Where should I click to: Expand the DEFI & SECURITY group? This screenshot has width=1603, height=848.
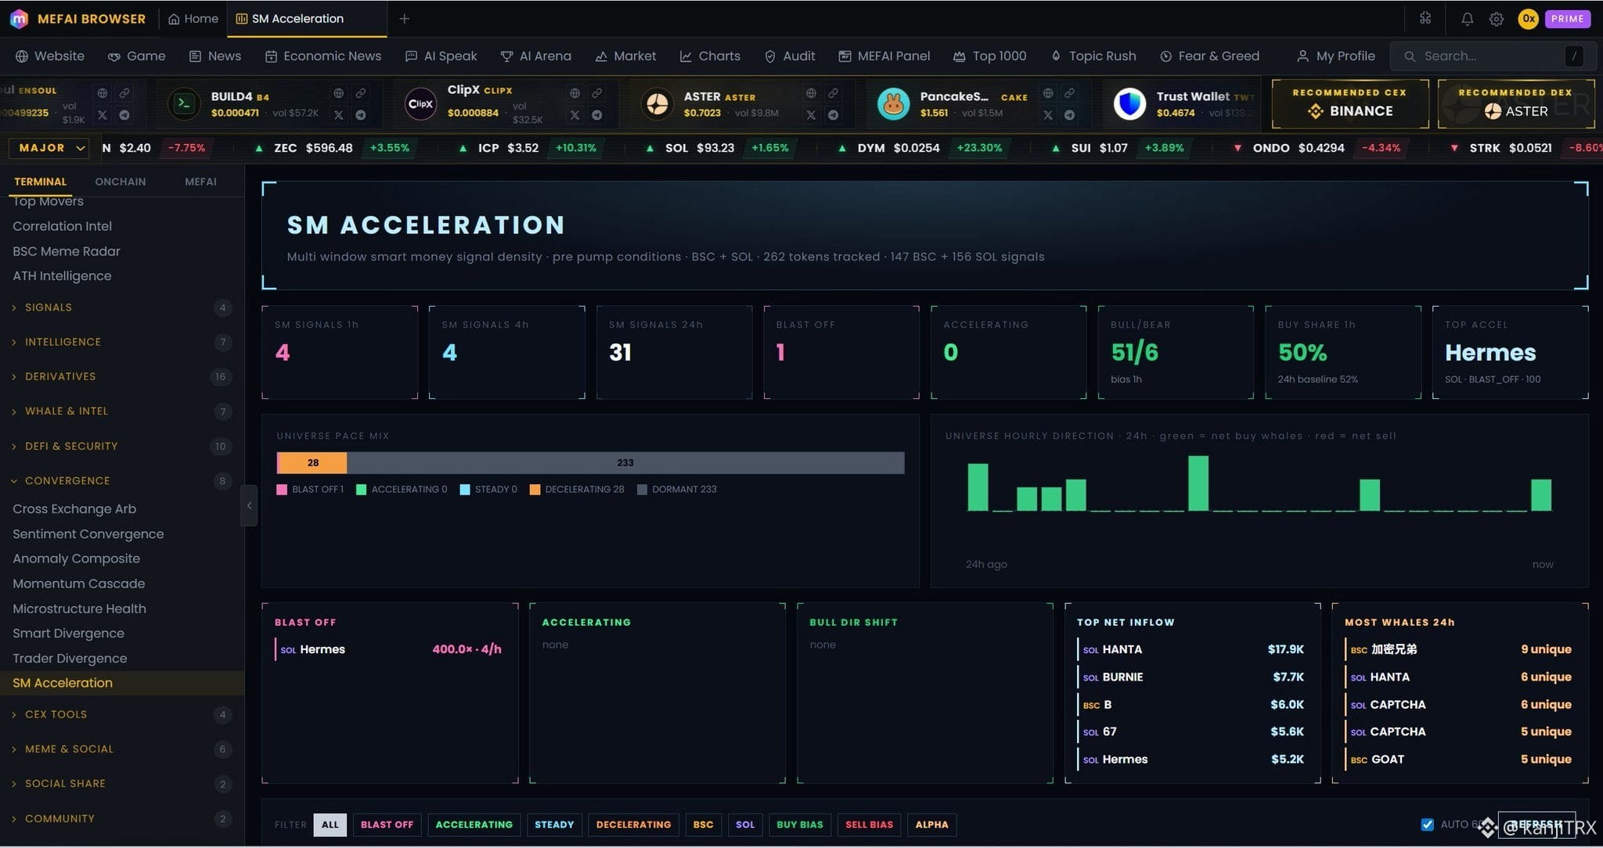click(122, 446)
